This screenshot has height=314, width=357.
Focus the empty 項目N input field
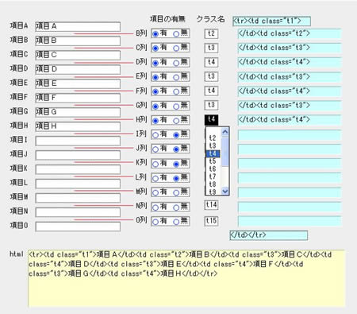tap(78, 212)
